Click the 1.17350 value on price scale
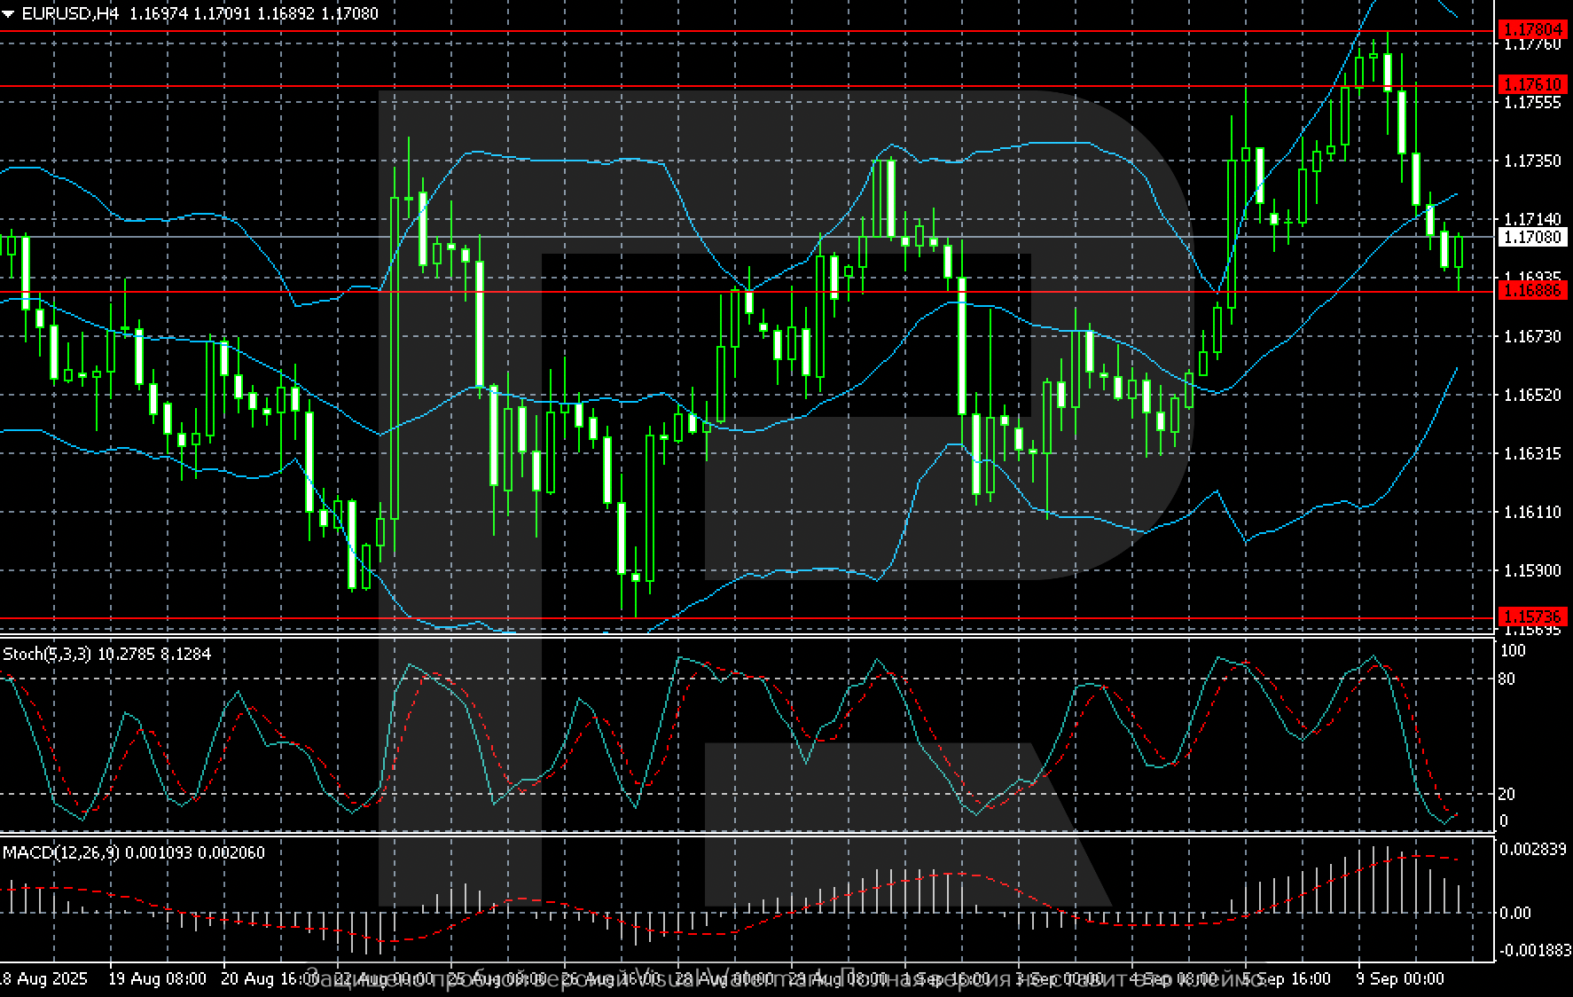The image size is (1573, 997). pyautogui.click(x=1531, y=161)
